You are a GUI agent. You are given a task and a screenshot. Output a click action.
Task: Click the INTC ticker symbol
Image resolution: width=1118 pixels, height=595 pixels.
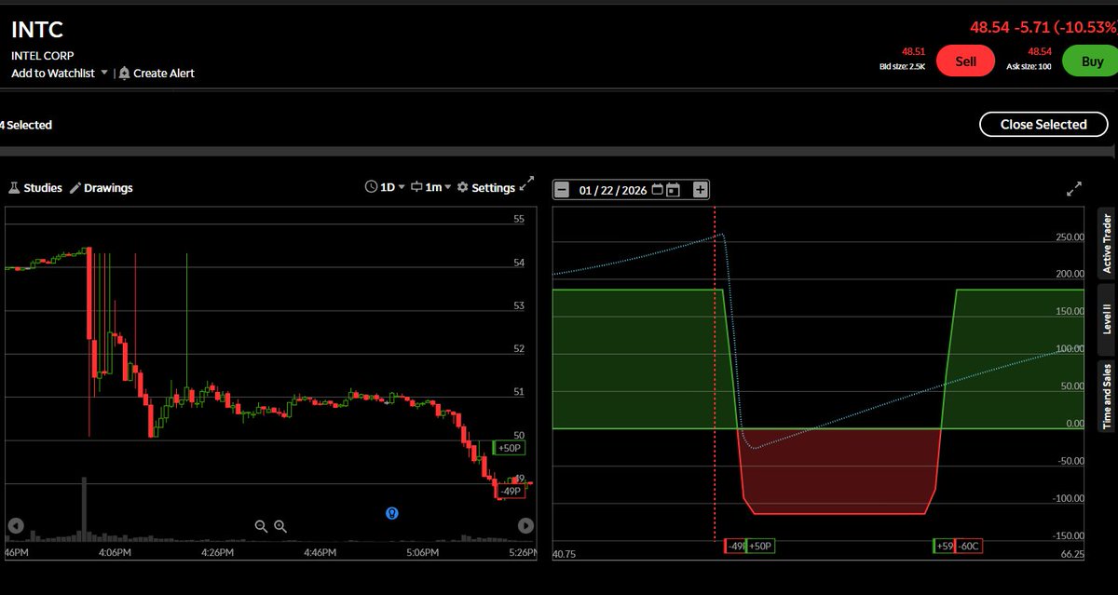37,30
